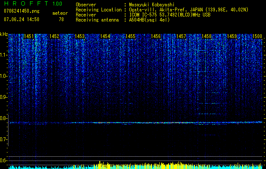
Task: Click the 1452 time marker
Action: tap(54, 36)
